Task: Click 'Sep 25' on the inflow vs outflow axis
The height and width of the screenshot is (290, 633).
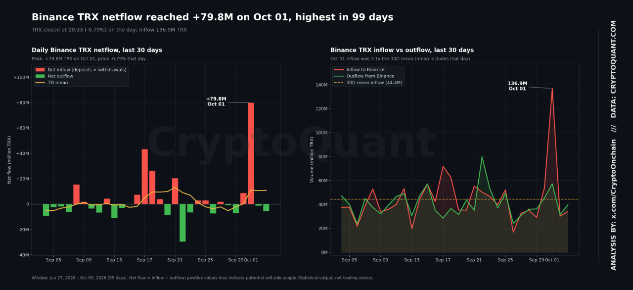Action: (505, 260)
